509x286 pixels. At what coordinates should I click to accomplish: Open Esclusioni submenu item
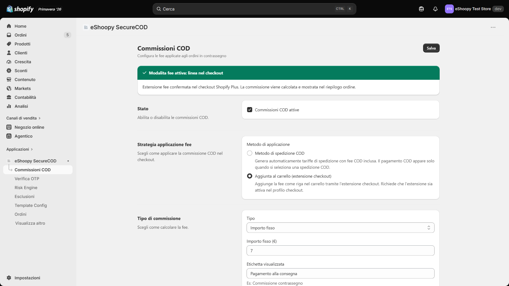24,196
